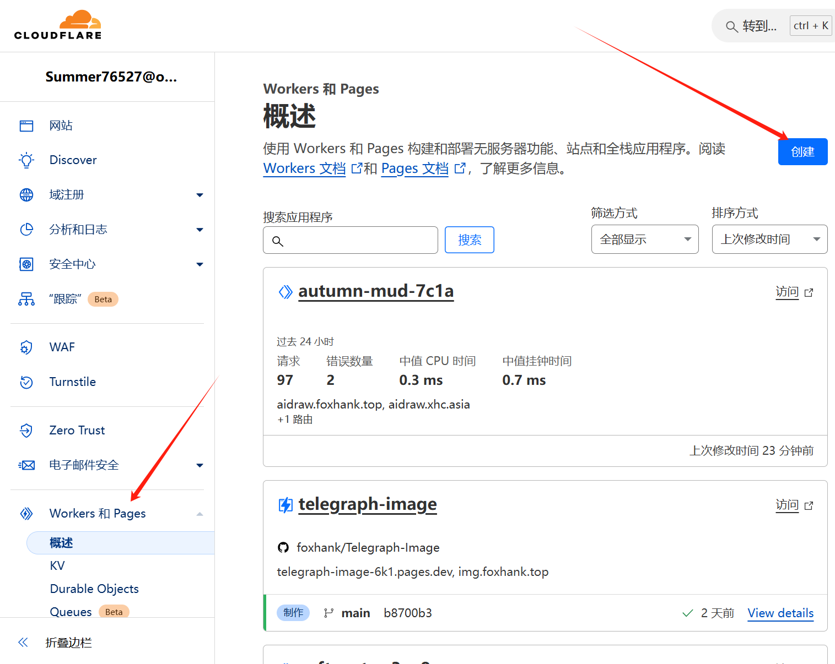Image resolution: width=835 pixels, height=664 pixels.
Task: Click the 制作 production badge
Action: click(x=293, y=613)
